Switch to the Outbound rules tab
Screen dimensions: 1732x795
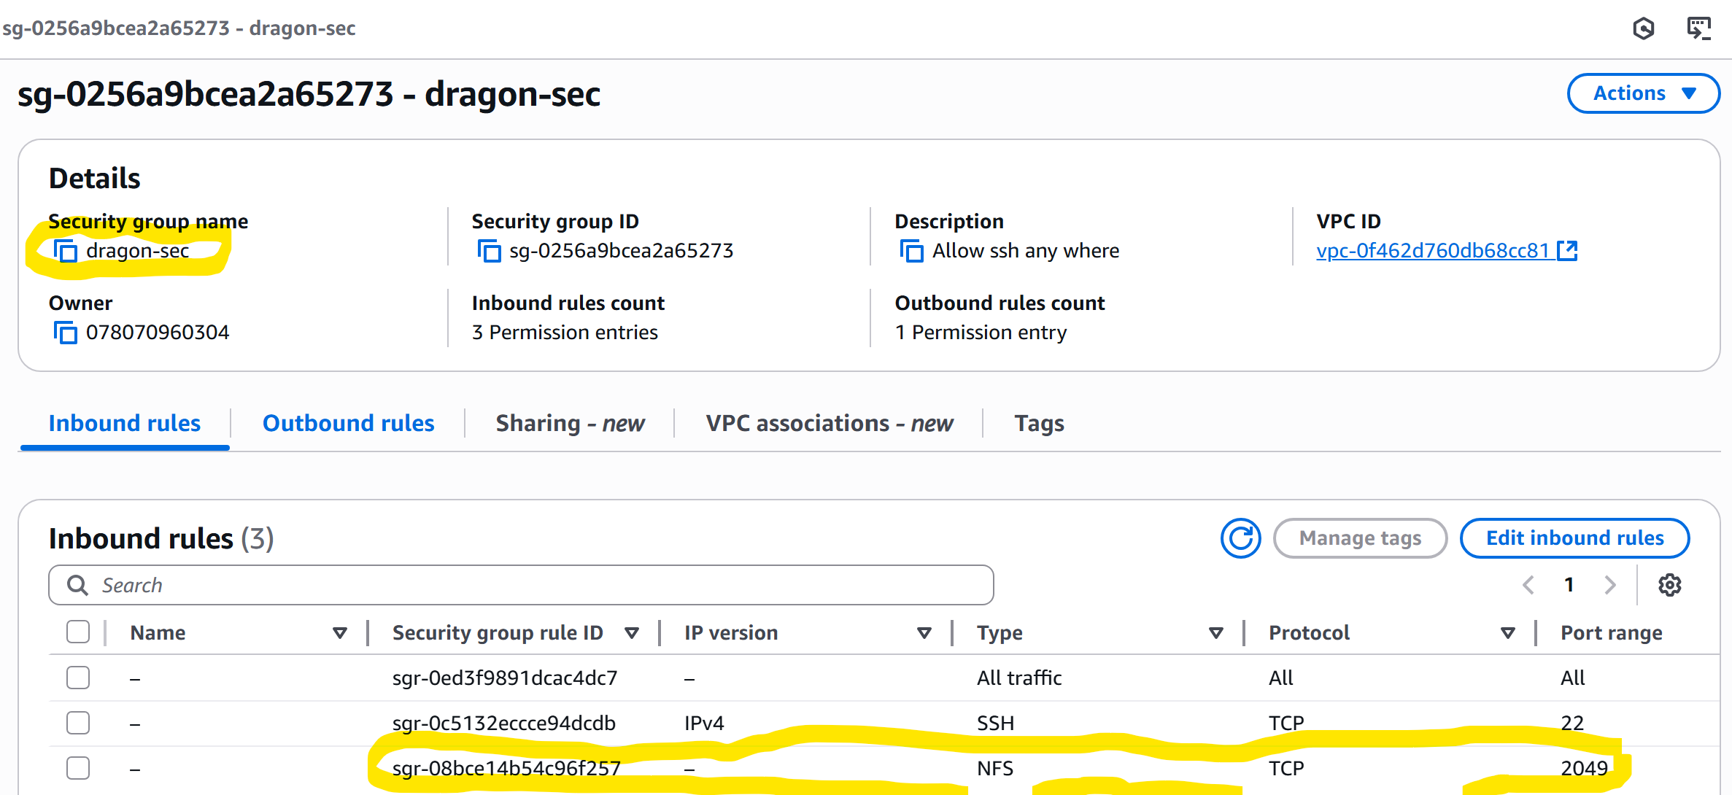(348, 424)
